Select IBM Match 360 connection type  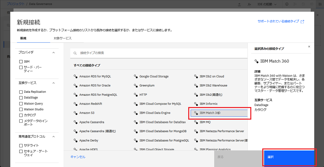[219, 113]
